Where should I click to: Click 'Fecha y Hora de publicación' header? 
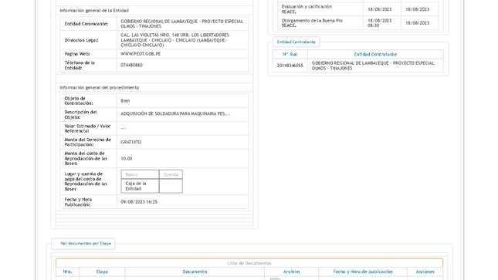363,272
